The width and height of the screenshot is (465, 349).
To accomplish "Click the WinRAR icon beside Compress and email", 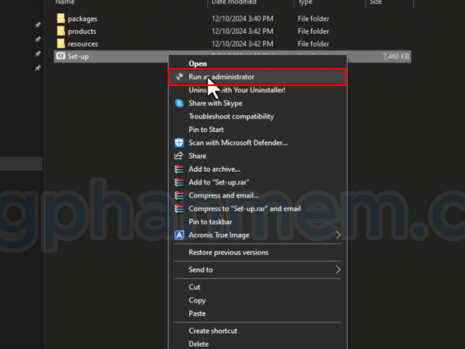I will 179,195.
